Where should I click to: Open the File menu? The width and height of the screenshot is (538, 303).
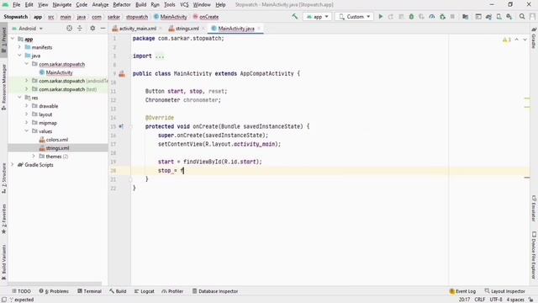pos(17,5)
